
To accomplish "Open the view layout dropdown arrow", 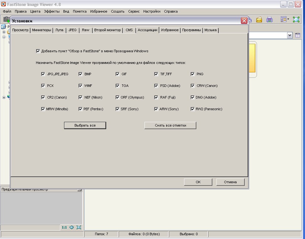I will pos(288,20).
